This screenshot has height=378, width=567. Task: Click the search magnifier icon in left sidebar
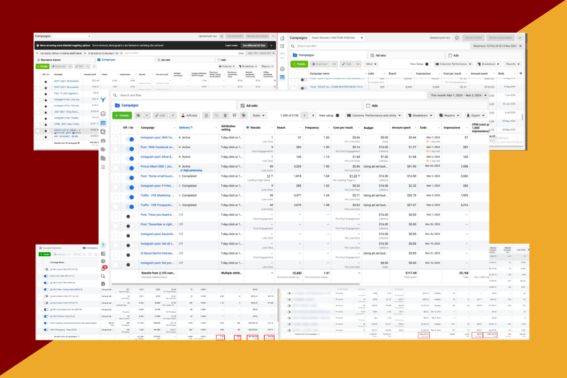coord(103,276)
